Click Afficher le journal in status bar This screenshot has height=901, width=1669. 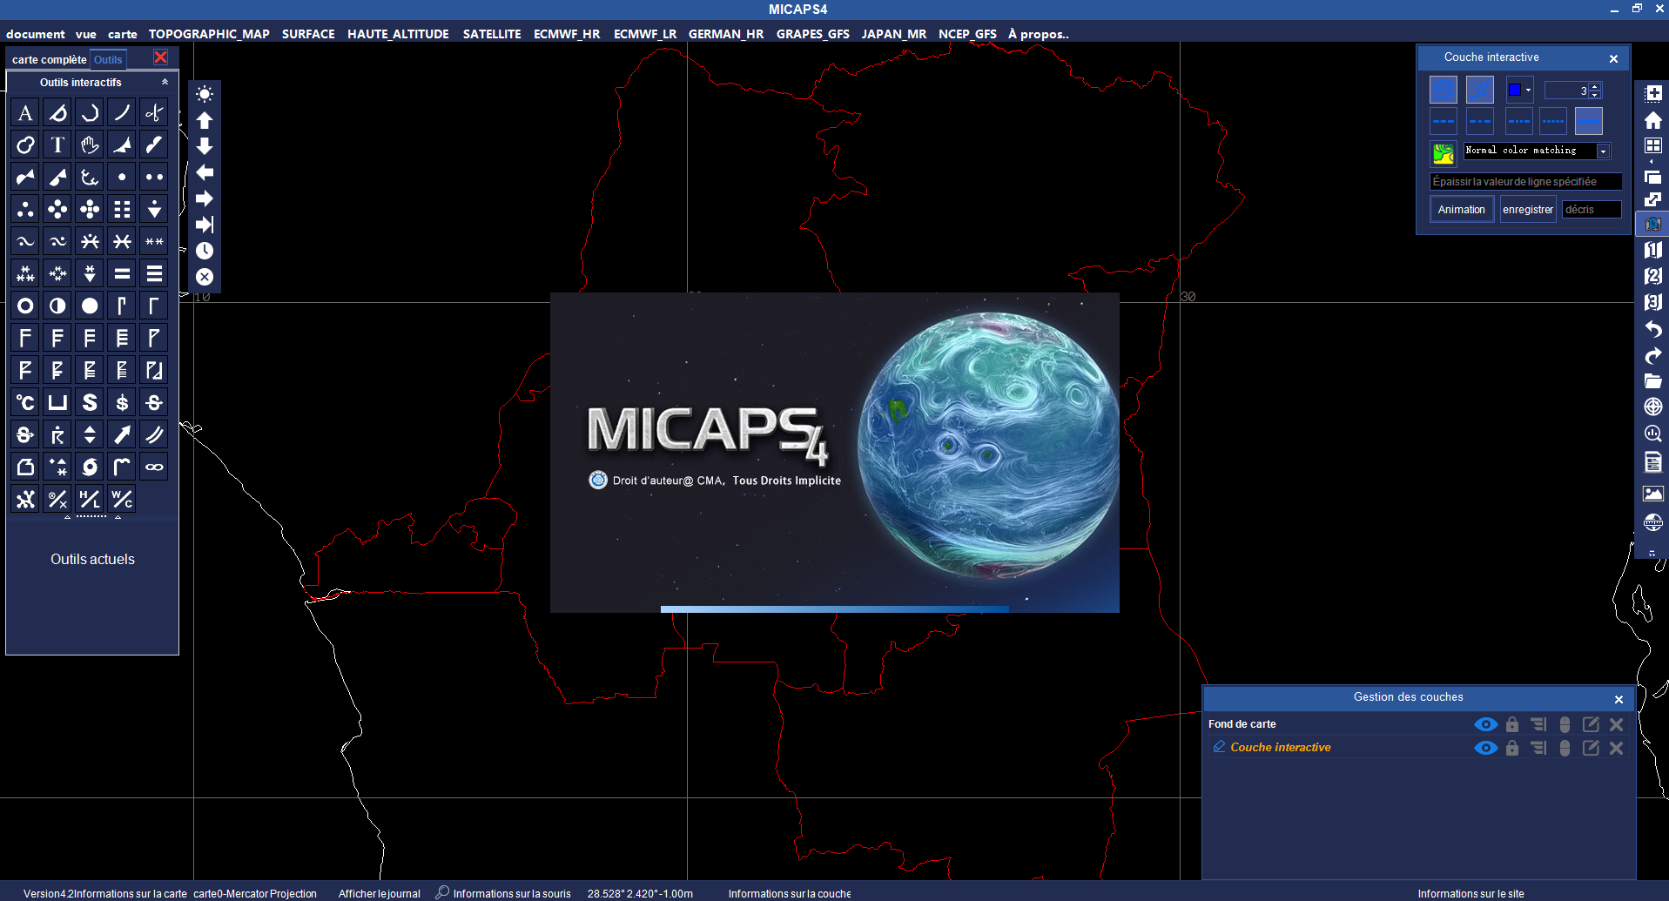[379, 894]
